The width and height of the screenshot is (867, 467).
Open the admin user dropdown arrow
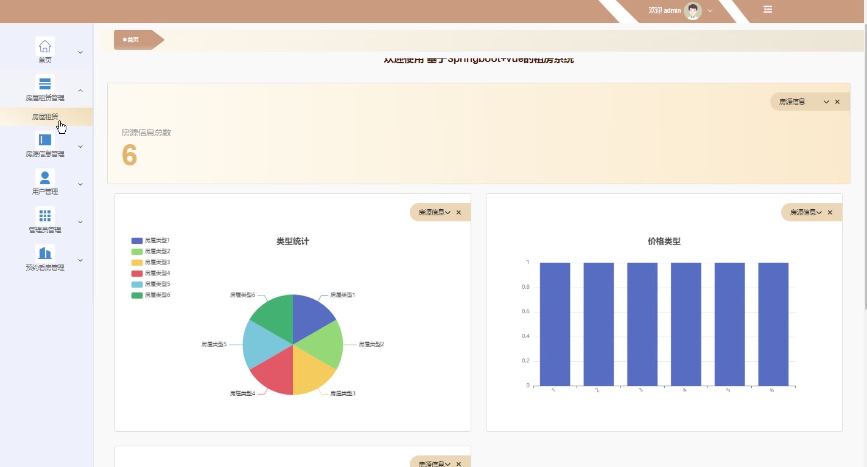[710, 11]
